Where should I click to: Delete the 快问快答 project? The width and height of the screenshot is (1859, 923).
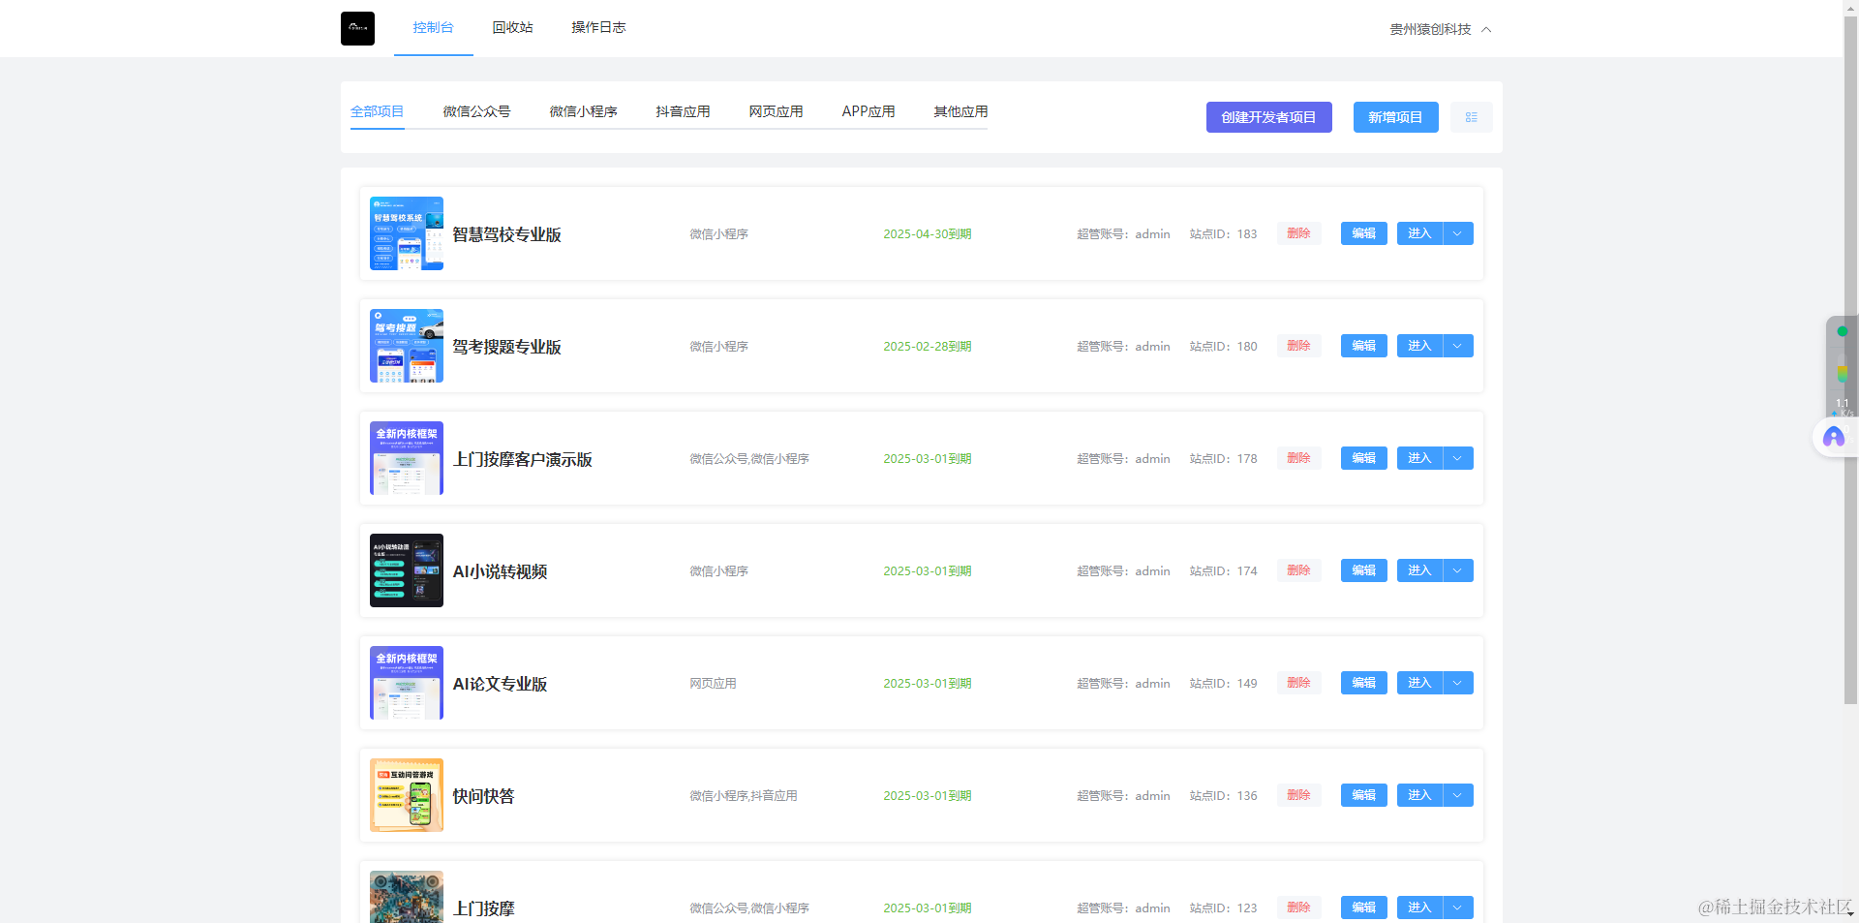[1298, 795]
